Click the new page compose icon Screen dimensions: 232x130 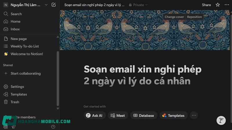[54, 5]
